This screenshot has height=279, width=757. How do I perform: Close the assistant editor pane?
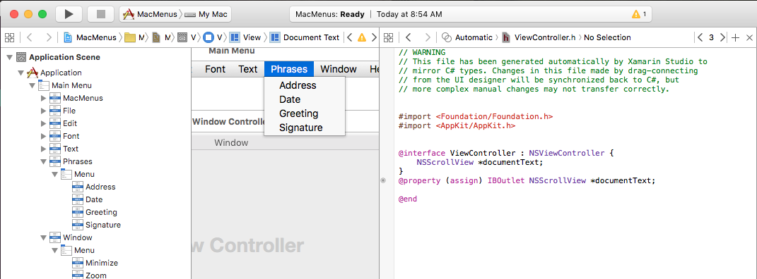coord(749,37)
